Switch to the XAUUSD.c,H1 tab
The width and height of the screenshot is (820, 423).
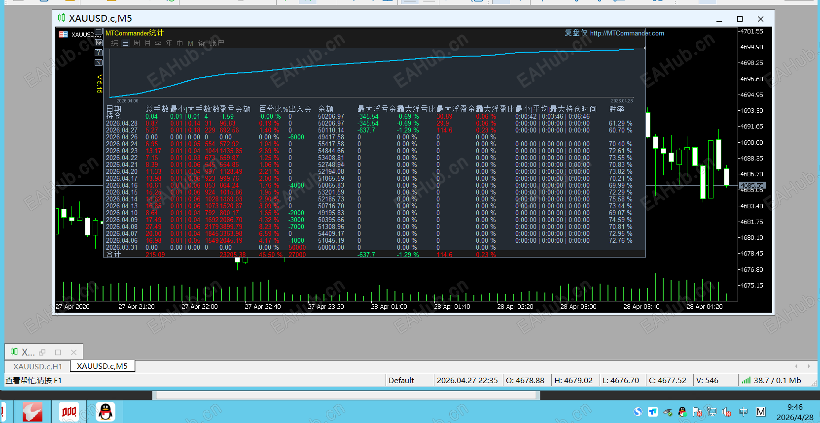click(x=37, y=366)
